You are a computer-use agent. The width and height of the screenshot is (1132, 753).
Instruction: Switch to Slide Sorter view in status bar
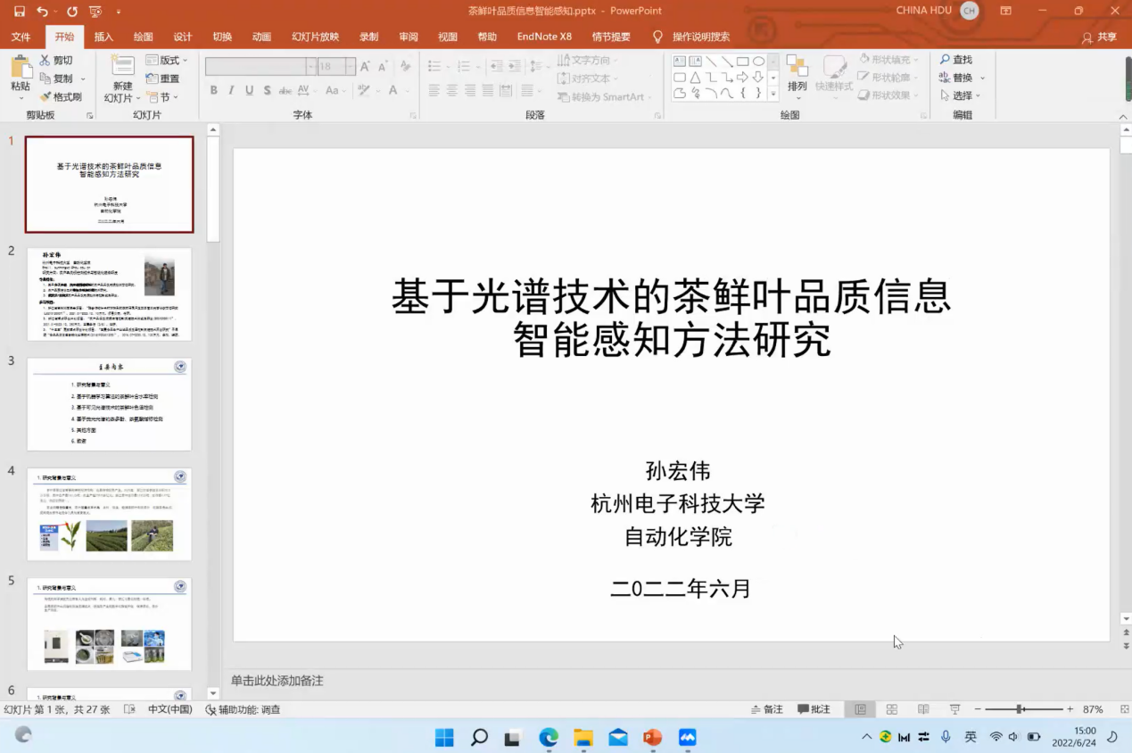[891, 709]
